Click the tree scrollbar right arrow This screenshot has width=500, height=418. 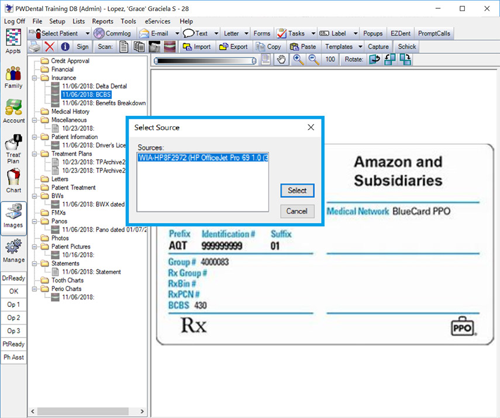142,412
